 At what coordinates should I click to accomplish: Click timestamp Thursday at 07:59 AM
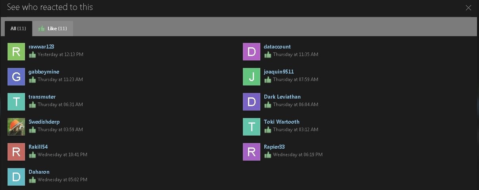(x=296, y=79)
